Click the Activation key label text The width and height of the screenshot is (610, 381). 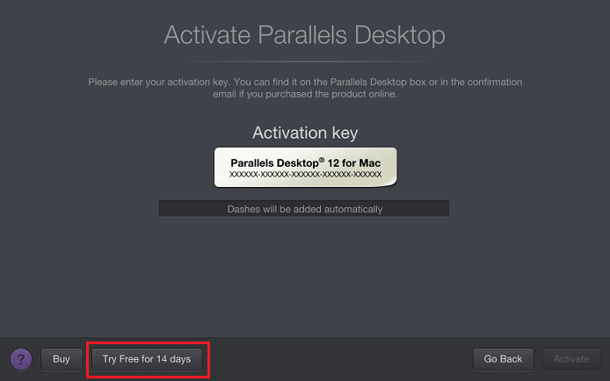click(x=305, y=133)
